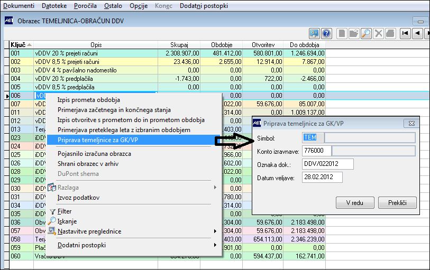Select Izpis prometa obdobja
The width and height of the screenshot is (430, 270).
tap(88, 100)
